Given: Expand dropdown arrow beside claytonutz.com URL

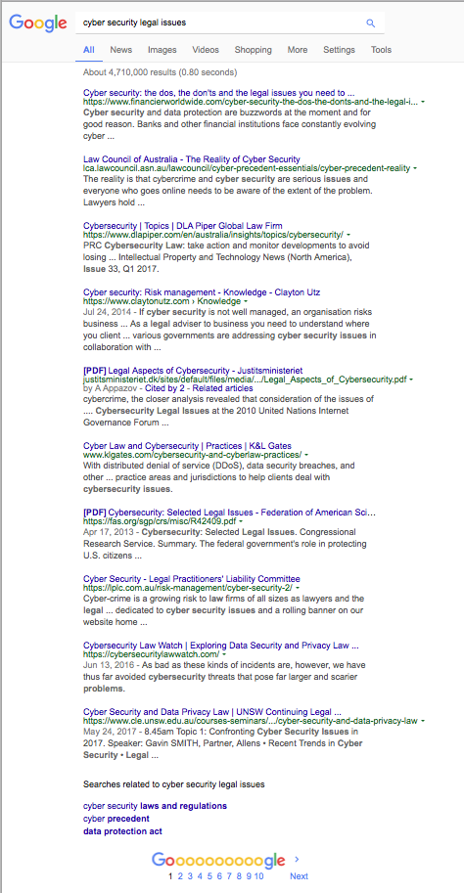Looking at the screenshot, I should [x=246, y=301].
